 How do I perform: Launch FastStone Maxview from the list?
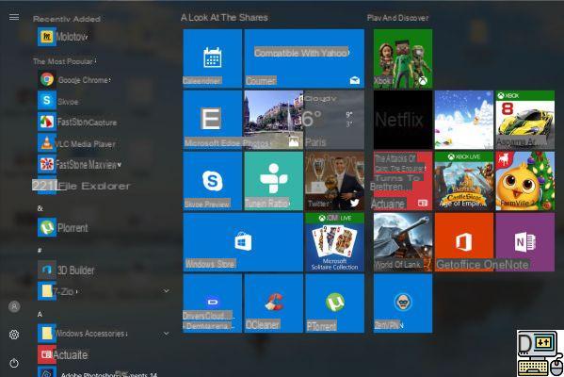click(79, 165)
